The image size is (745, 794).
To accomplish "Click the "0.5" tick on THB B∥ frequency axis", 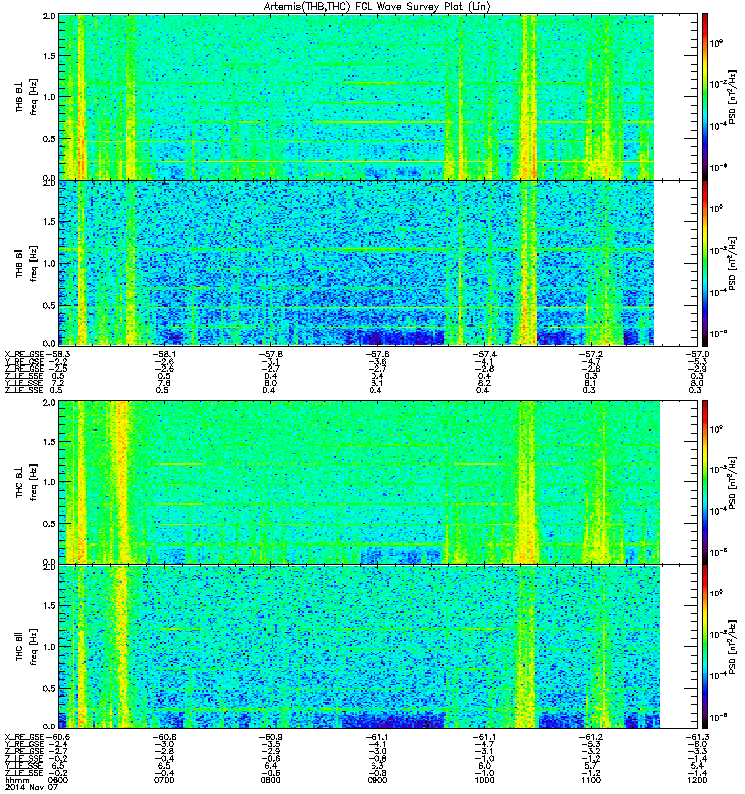I will coord(49,305).
